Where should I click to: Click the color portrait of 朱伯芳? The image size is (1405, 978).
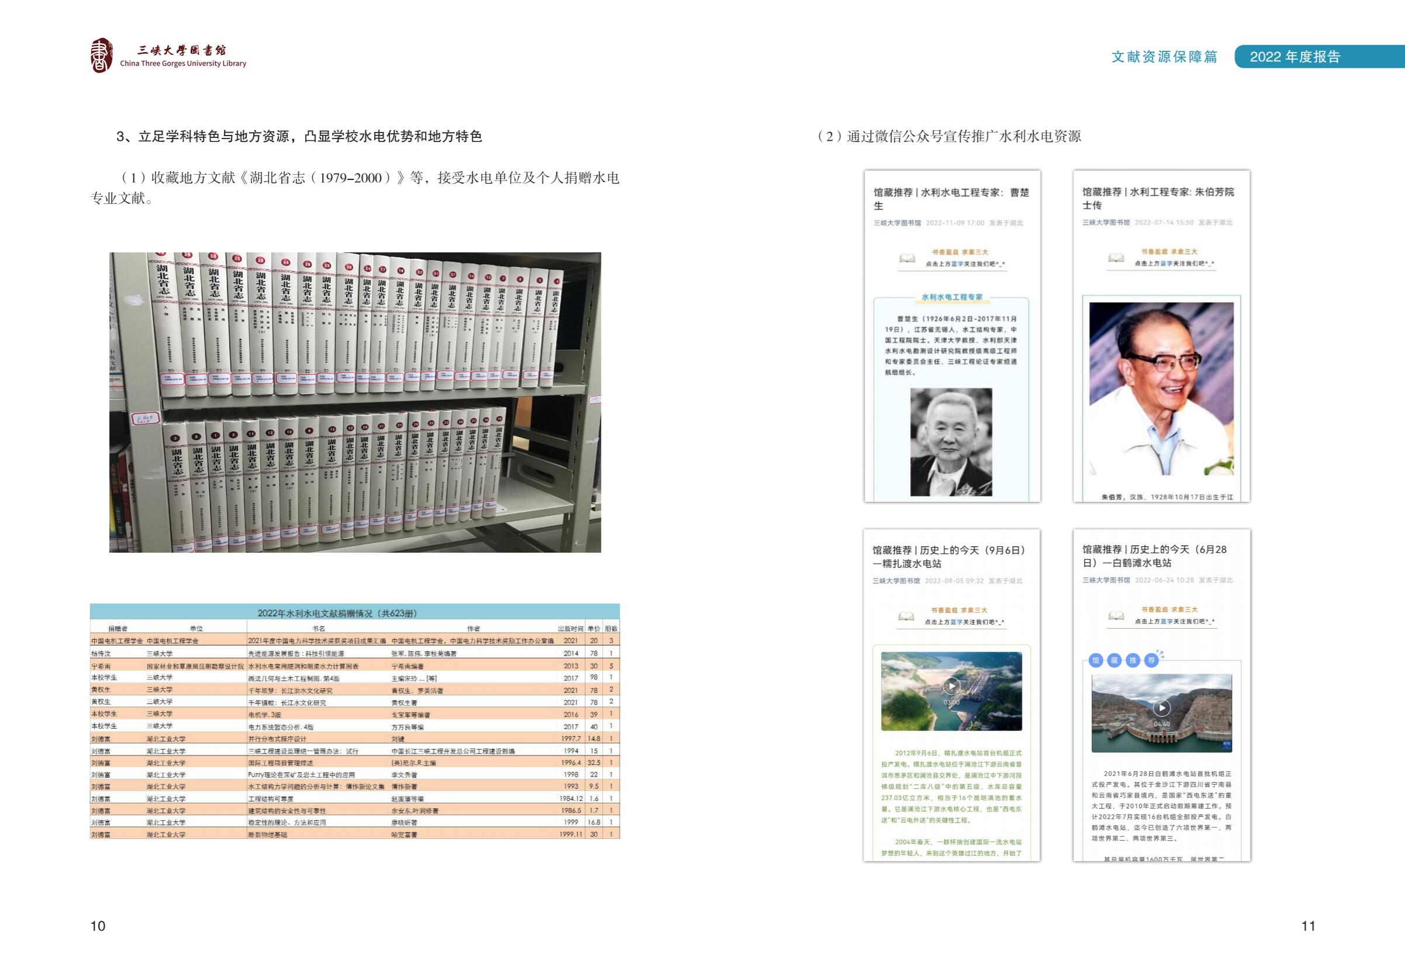point(1161,389)
